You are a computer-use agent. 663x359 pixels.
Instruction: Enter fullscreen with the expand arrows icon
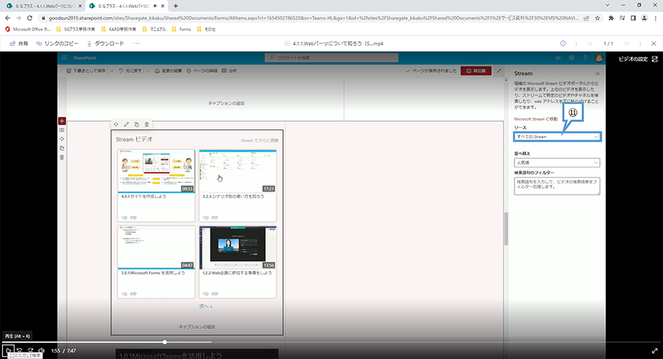point(654,350)
